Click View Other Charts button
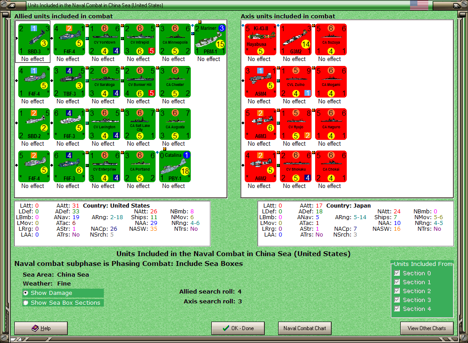 click(x=427, y=328)
